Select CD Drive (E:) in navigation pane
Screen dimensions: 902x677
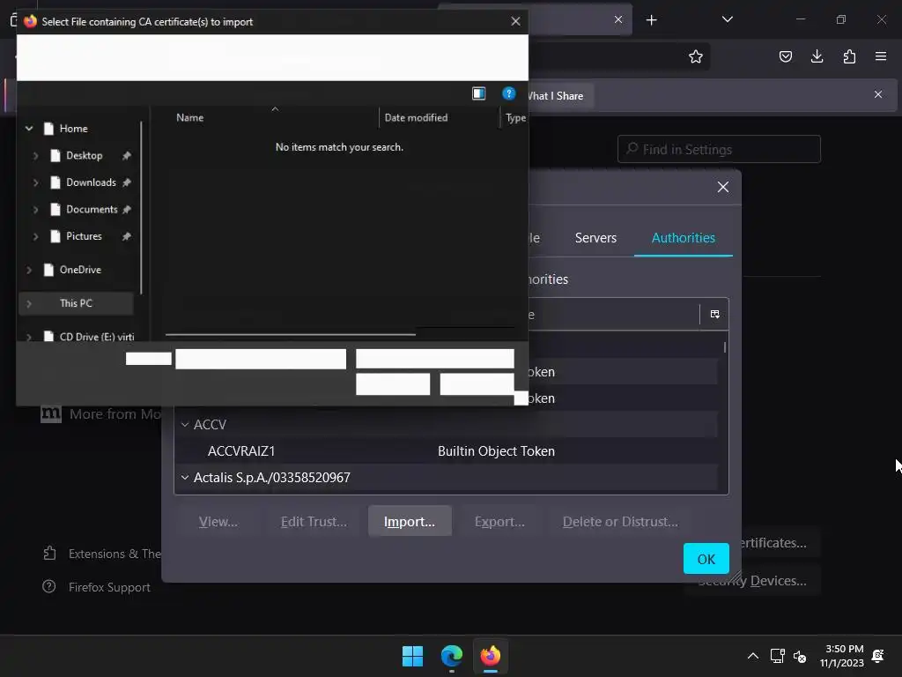pyautogui.click(x=97, y=337)
